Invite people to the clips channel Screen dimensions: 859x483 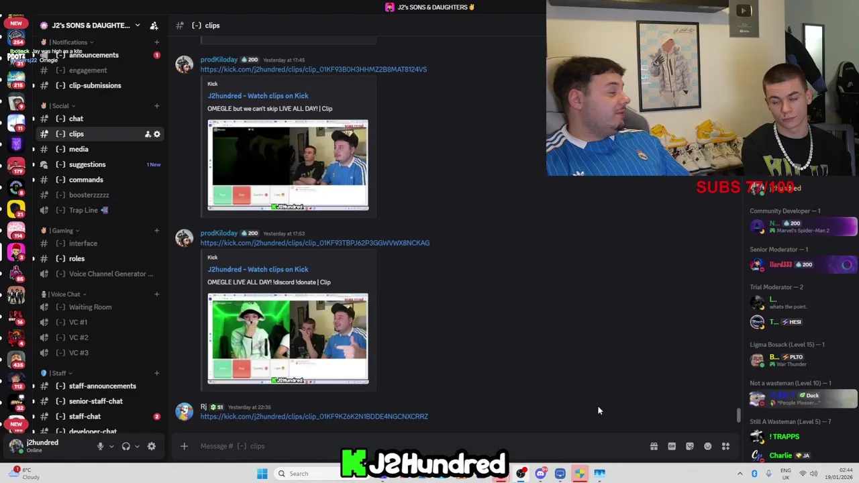click(148, 134)
